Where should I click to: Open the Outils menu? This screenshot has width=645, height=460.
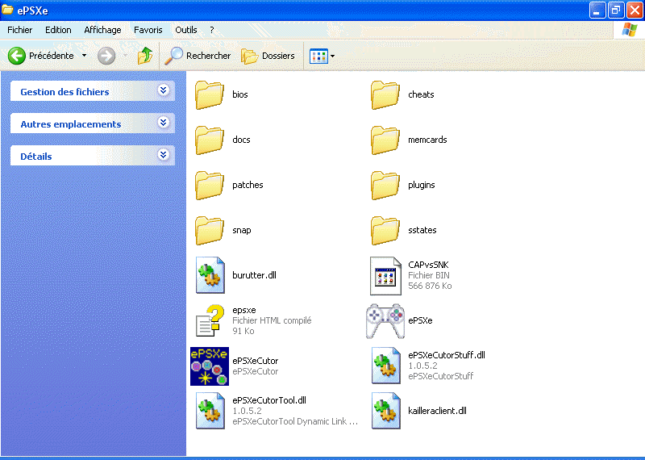185,30
